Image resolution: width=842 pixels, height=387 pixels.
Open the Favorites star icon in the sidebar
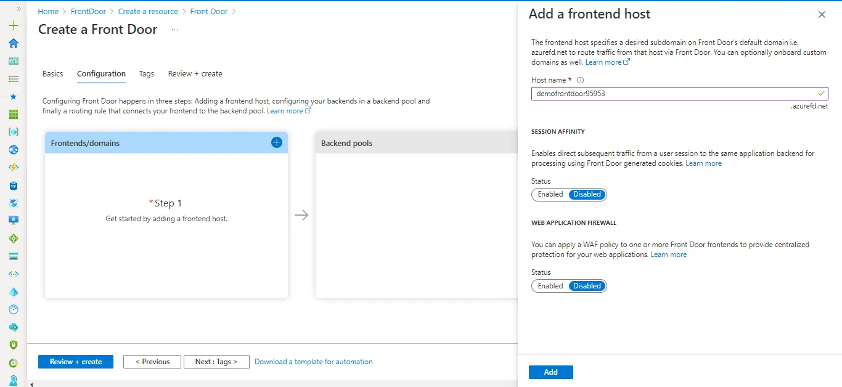pyautogui.click(x=14, y=97)
